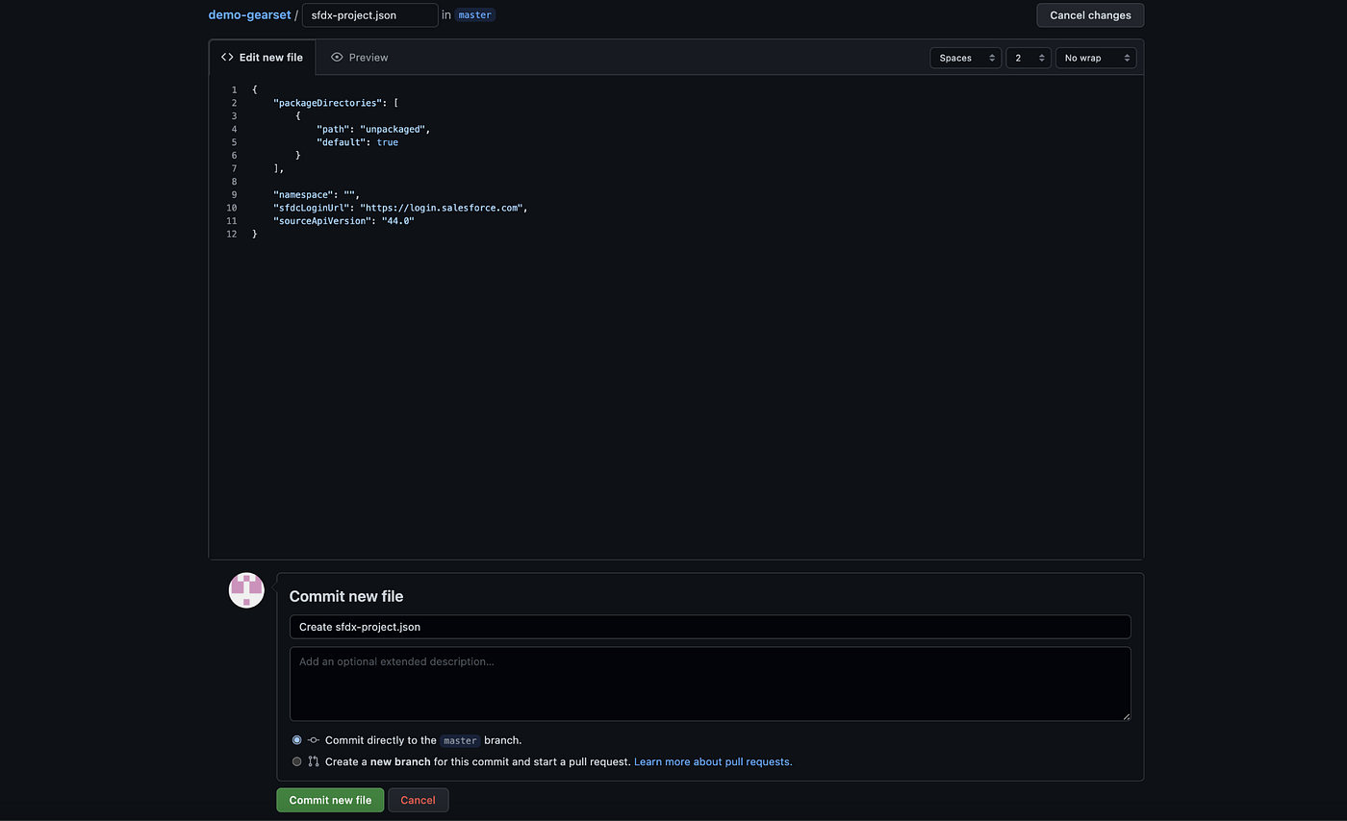
Task: Select commit directly to the master branch
Action: [x=296, y=740]
